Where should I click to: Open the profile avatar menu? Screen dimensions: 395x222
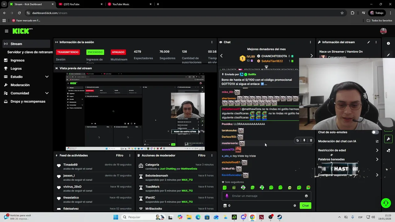[x=383, y=31]
